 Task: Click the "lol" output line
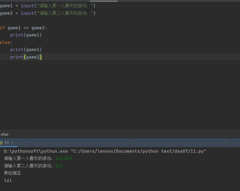click(7, 180)
